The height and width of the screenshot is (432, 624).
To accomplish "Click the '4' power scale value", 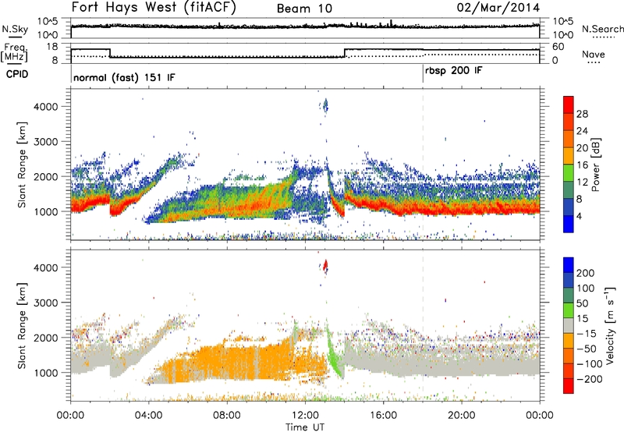I will tap(579, 216).
